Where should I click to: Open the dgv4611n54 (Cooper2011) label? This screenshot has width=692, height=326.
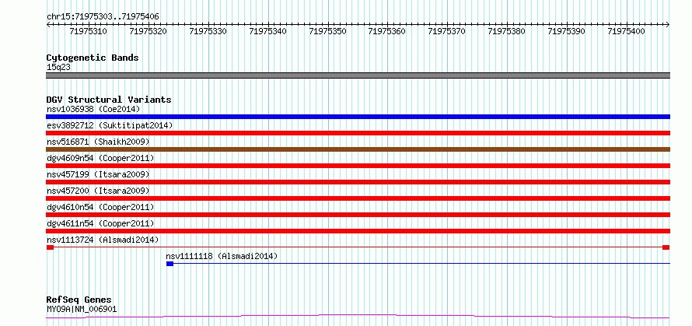100,223
